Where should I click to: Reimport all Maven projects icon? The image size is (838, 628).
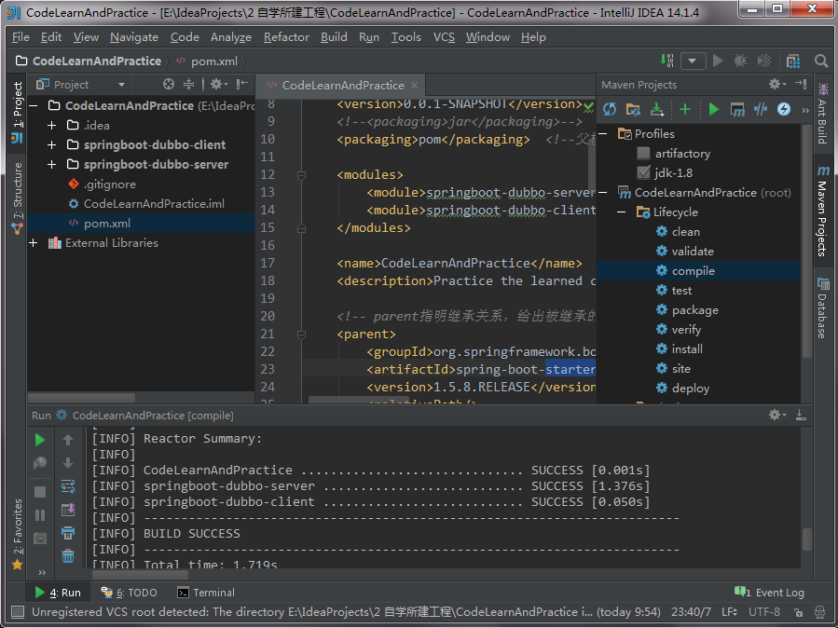(x=610, y=109)
